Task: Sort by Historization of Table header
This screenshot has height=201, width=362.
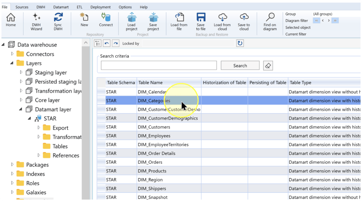Action: point(224,82)
